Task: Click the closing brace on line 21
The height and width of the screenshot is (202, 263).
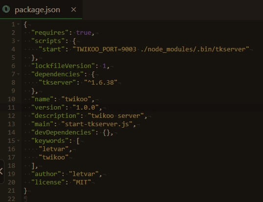Action: coord(25,191)
